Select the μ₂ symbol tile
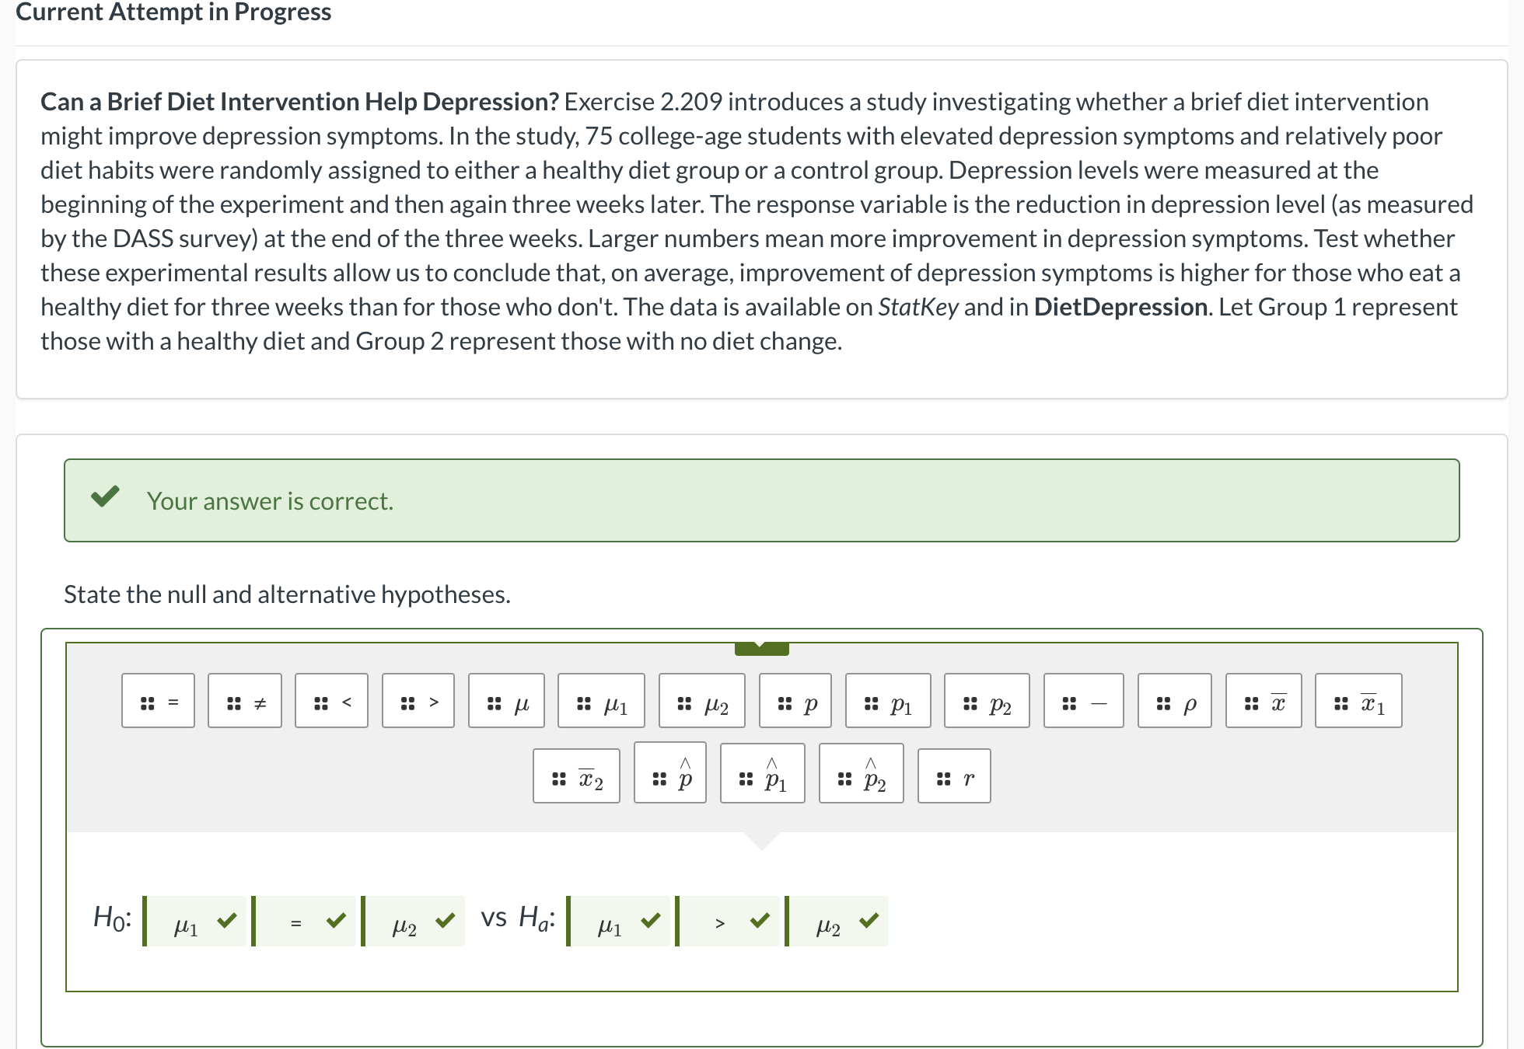This screenshot has height=1049, width=1524. (x=702, y=701)
